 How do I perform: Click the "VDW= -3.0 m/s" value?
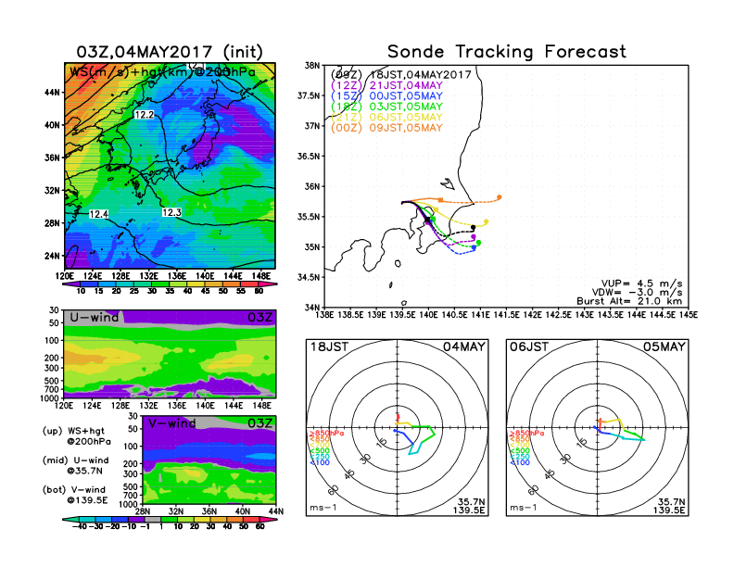[x=637, y=293]
